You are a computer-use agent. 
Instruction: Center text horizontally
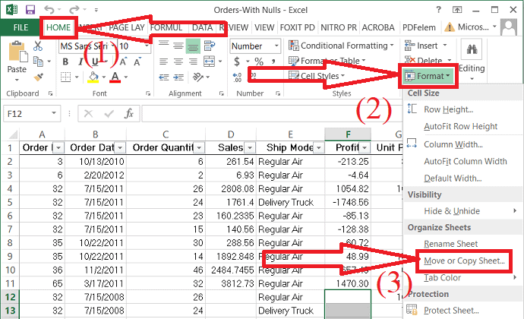coord(178,62)
